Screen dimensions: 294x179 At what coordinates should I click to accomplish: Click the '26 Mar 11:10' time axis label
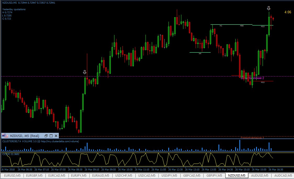[142, 169]
